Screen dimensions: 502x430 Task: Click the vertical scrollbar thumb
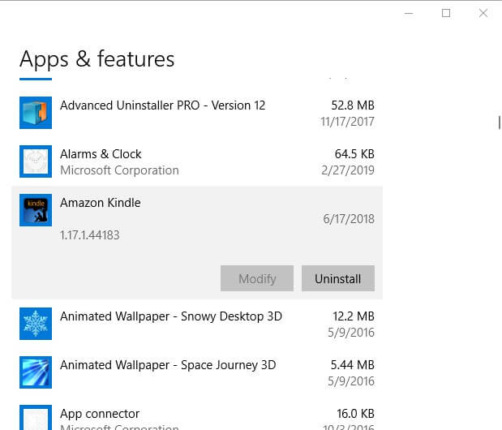click(x=499, y=123)
